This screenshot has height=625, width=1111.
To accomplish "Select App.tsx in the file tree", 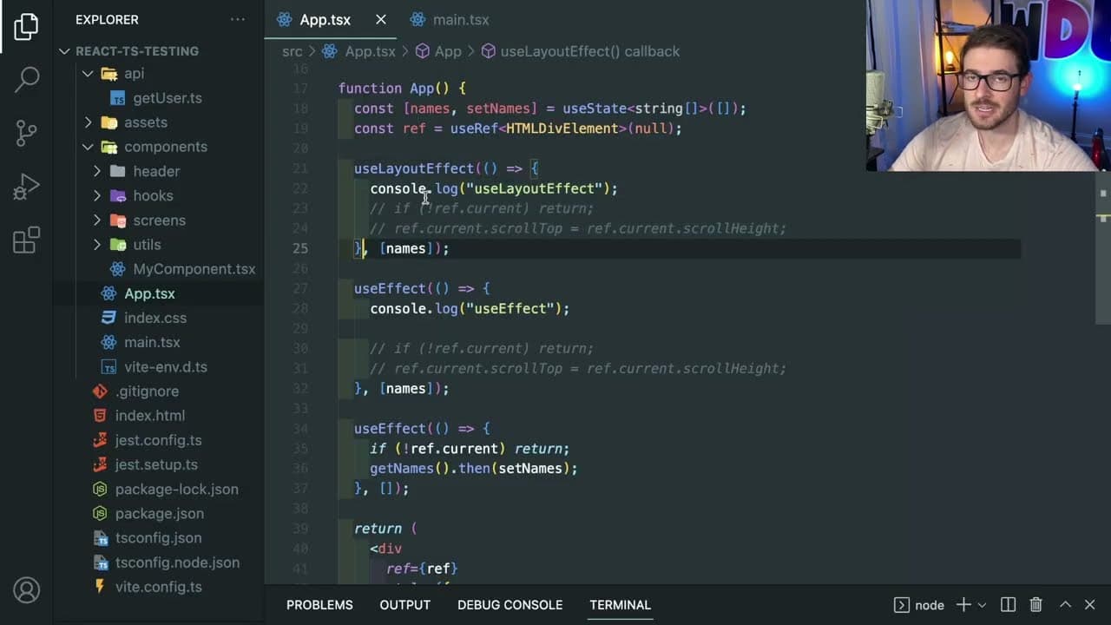I will coord(149,293).
